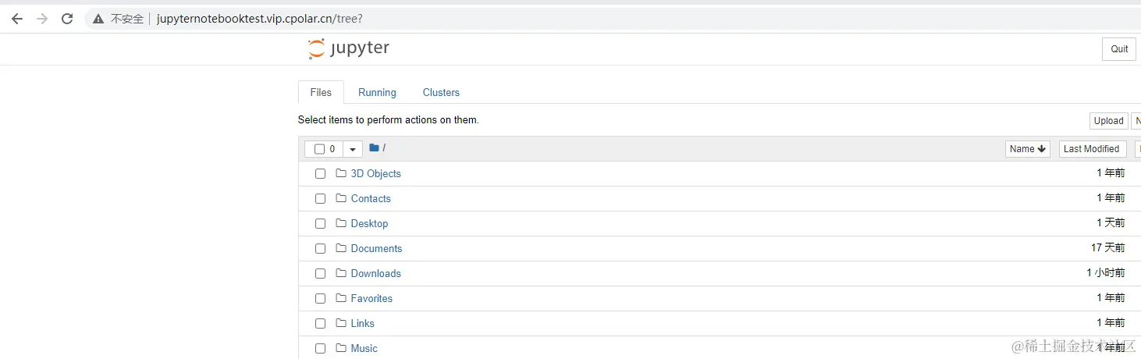Switch to the Running tab
This screenshot has height=359, width=1141.
[x=377, y=92]
